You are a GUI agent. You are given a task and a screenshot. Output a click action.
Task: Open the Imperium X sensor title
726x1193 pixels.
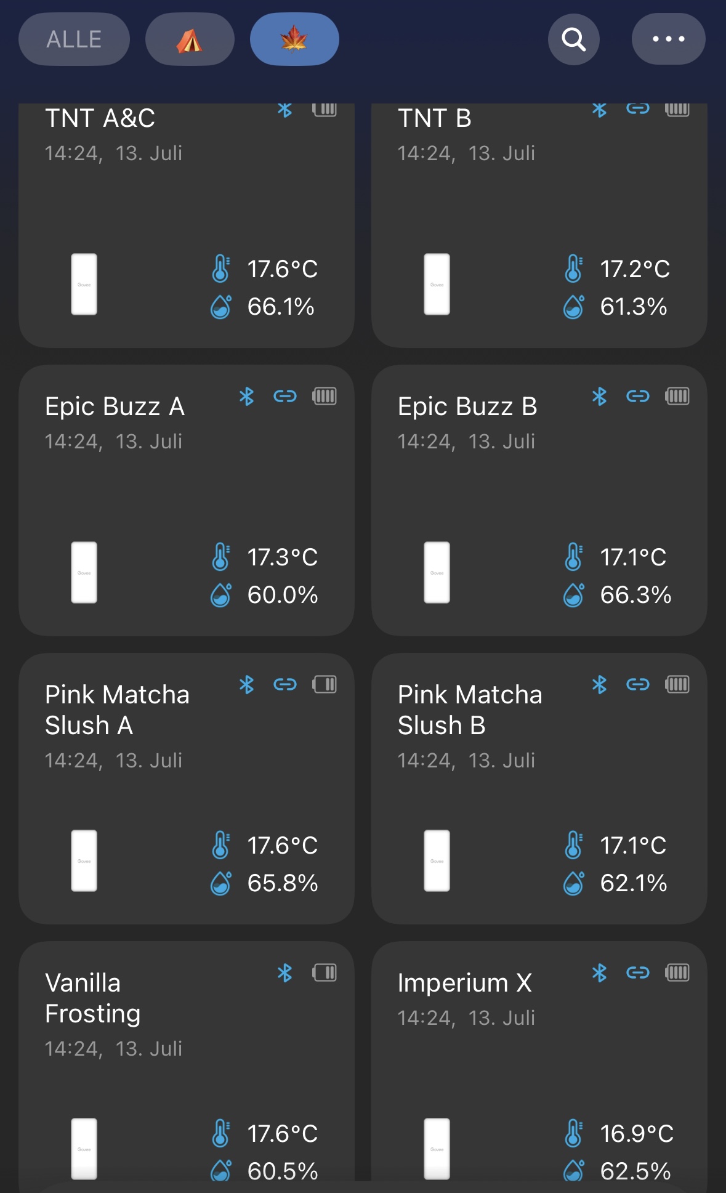pos(464,982)
